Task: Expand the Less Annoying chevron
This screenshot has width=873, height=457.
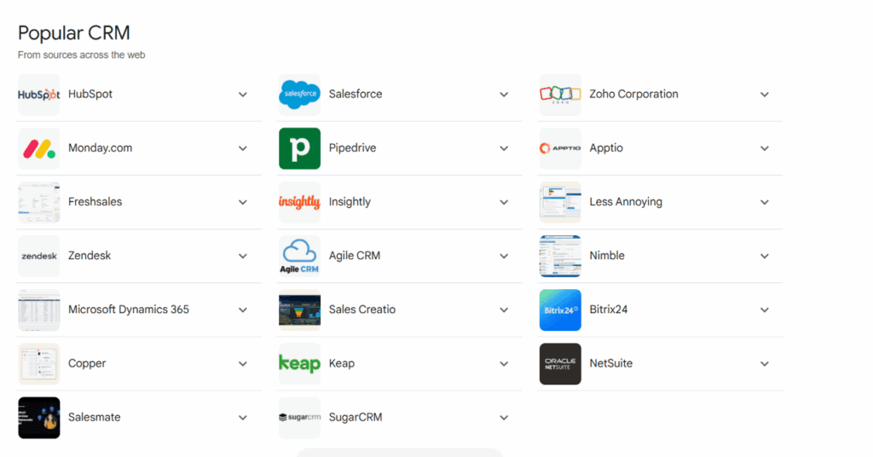Action: 765,203
